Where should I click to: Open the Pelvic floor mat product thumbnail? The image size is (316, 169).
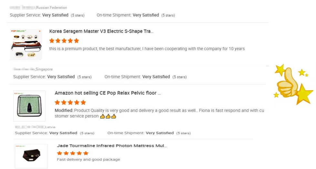tap(29, 106)
